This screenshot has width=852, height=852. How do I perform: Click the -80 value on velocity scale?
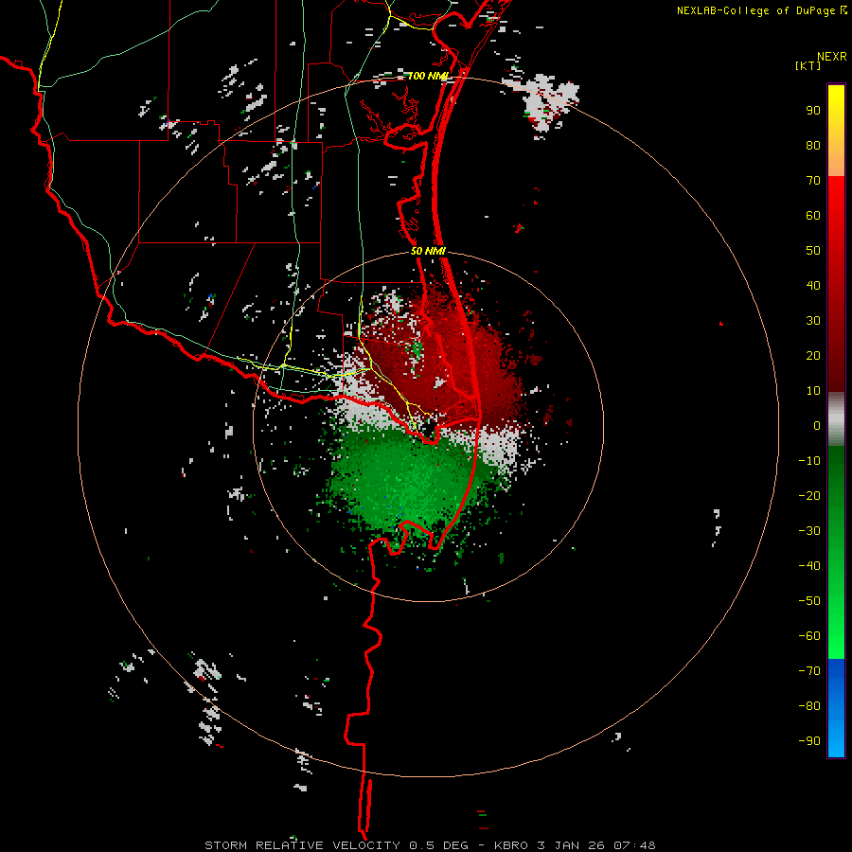click(809, 706)
